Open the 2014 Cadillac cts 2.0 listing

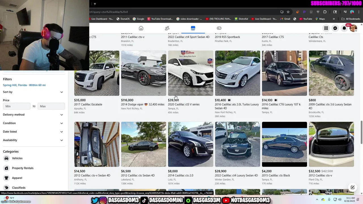(191, 144)
